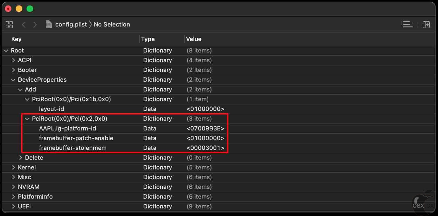Viewport: 438px width, 216px height.
Task: Click the config.plist file icon
Action: (49, 25)
